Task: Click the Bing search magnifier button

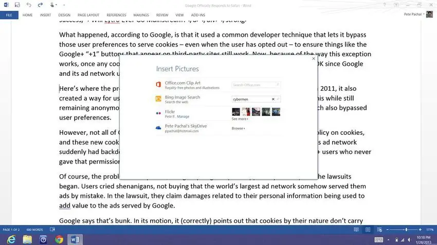Action: (x=278, y=99)
